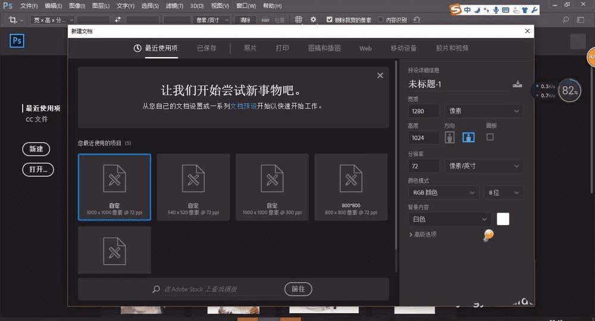The width and height of the screenshot is (595, 321).
Task: Click resolution field showing 72
Action: point(424,166)
